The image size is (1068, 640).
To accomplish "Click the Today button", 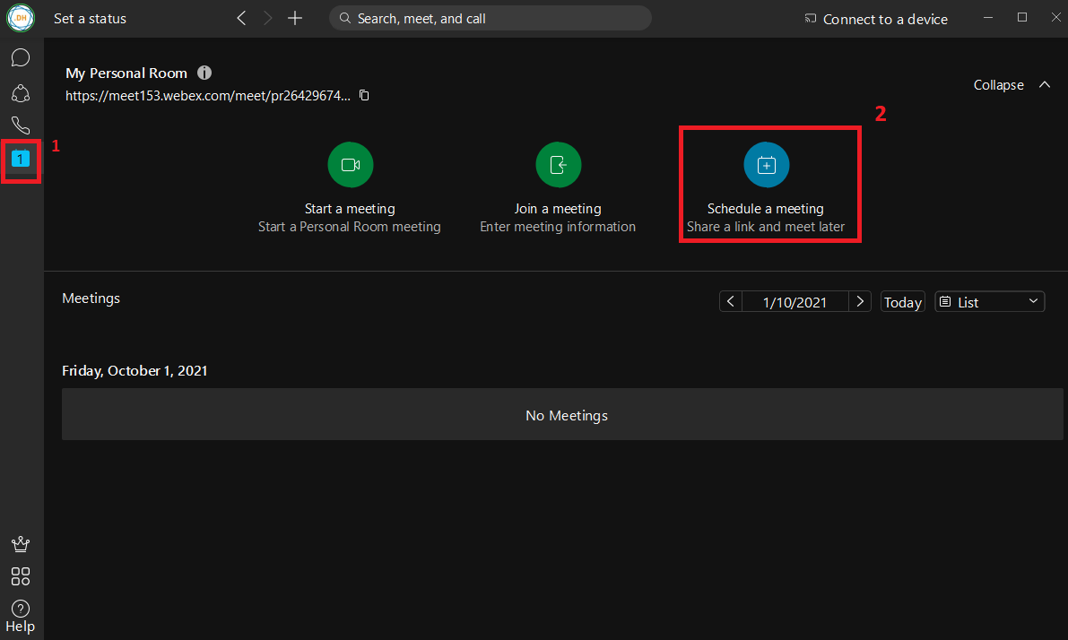I will [x=902, y=302].
